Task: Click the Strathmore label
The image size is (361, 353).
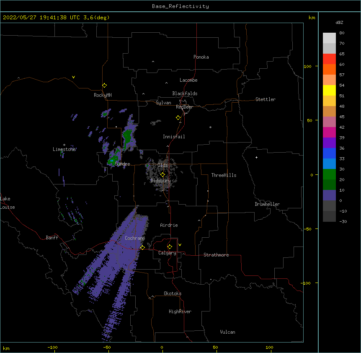Action: (216, 255)
